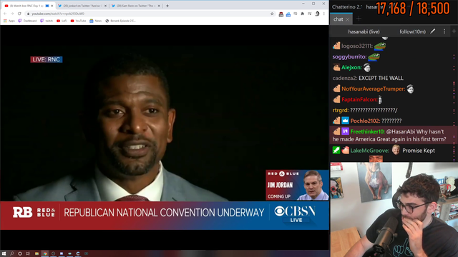
Task: Click username rtrgrd in chat
Action: (341, 110)
